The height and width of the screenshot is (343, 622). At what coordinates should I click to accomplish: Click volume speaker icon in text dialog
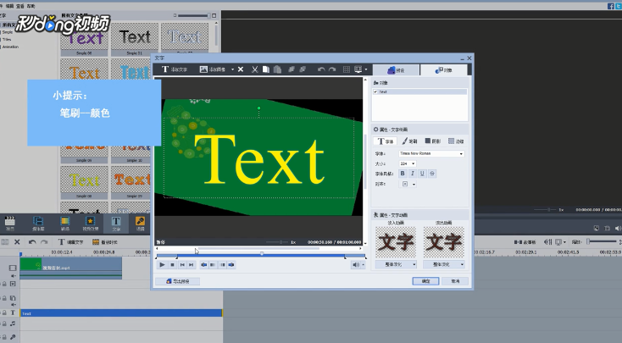point(356,264)
